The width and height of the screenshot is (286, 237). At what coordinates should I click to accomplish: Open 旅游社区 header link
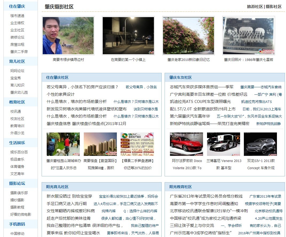(x=255, y=7)
